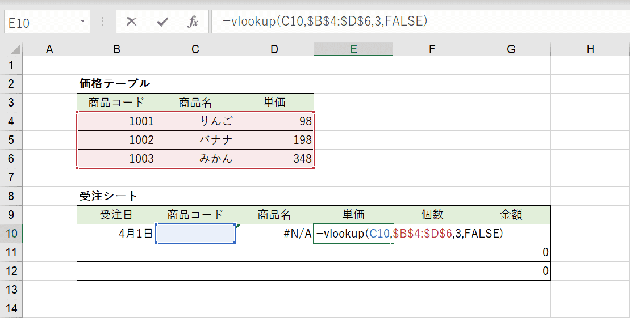This screenshot has width=630, height=318.
Task: Click order sheet header 単価 in row 9
Action: click(353, 214)
